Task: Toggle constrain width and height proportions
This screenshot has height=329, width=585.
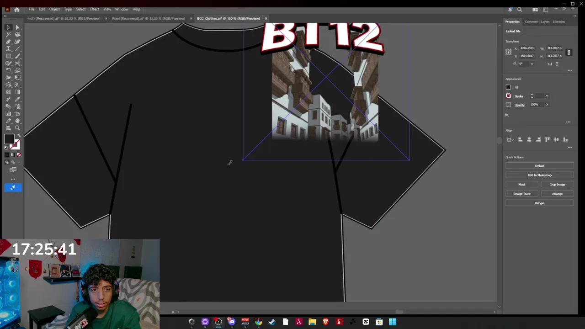Action: point(569,53)
